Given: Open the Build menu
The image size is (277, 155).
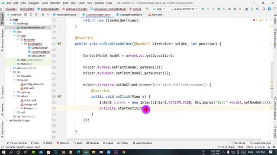Looking at the screenshot, I should tap(65, 3).
